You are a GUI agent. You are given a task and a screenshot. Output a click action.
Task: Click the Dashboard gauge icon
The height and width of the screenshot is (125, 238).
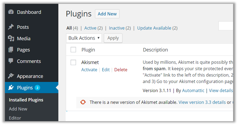11,12
